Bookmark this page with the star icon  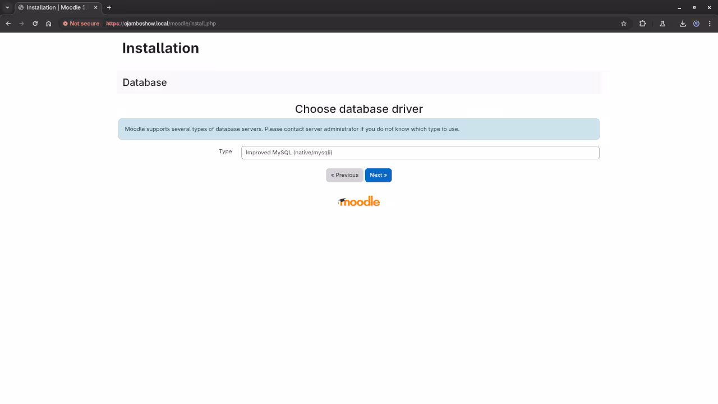pos(624,24)
